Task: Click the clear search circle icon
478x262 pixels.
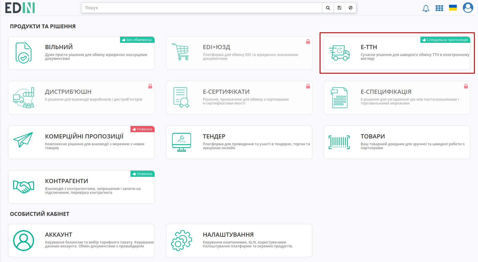Action: [351, 8]
